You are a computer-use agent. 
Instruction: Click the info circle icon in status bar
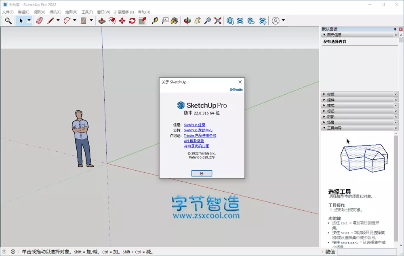pos(13,252)
